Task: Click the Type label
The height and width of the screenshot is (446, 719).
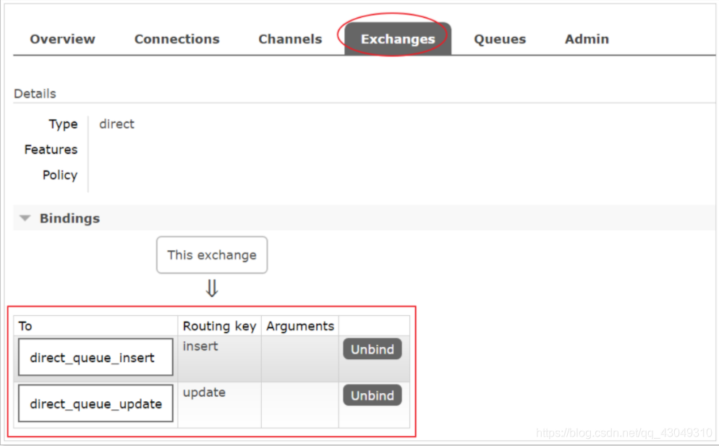Action: pos(63,124)
